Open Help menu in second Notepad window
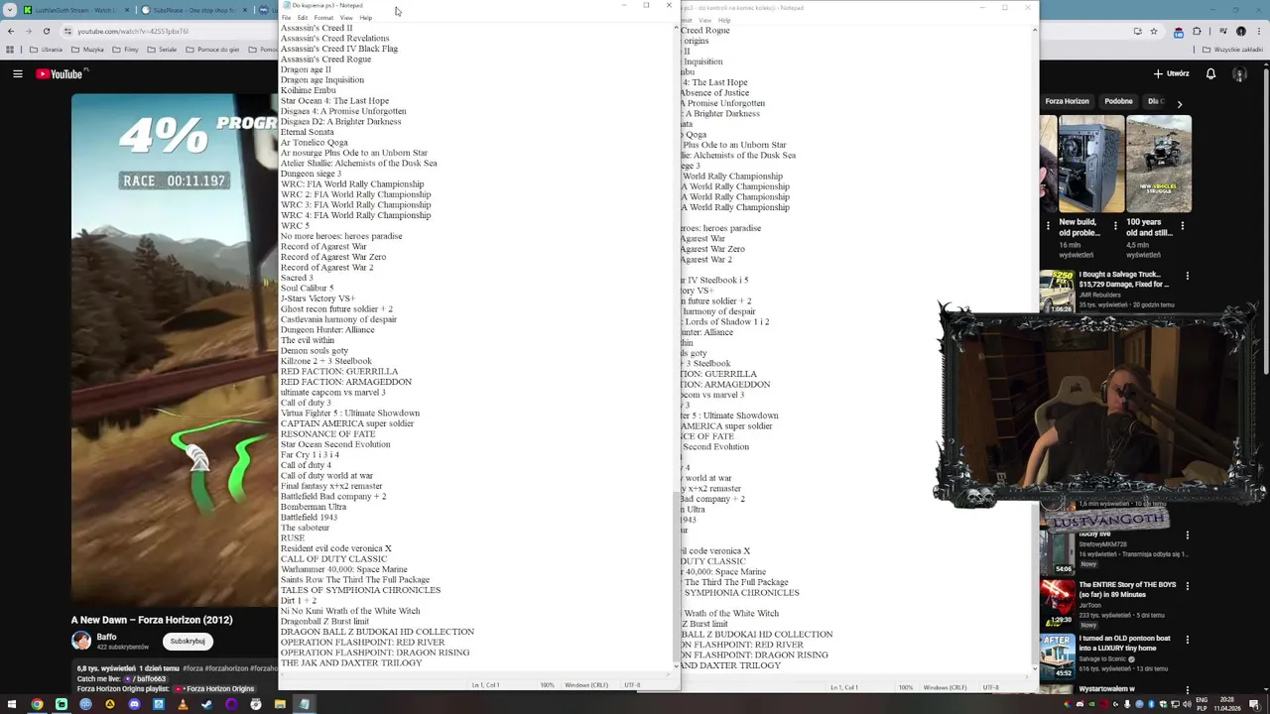 [x=724, y=20]
